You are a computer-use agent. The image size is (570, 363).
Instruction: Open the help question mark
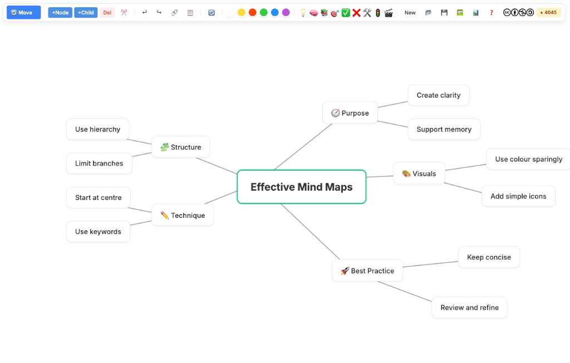click(x=491, y=12)
